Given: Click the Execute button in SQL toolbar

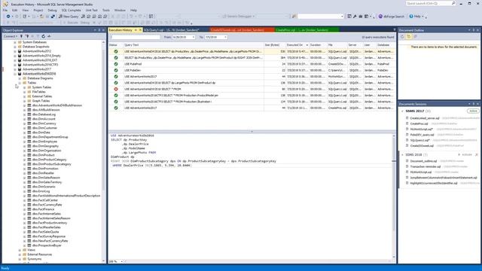Looking at the screenshot, I should [x=71, y=23].
